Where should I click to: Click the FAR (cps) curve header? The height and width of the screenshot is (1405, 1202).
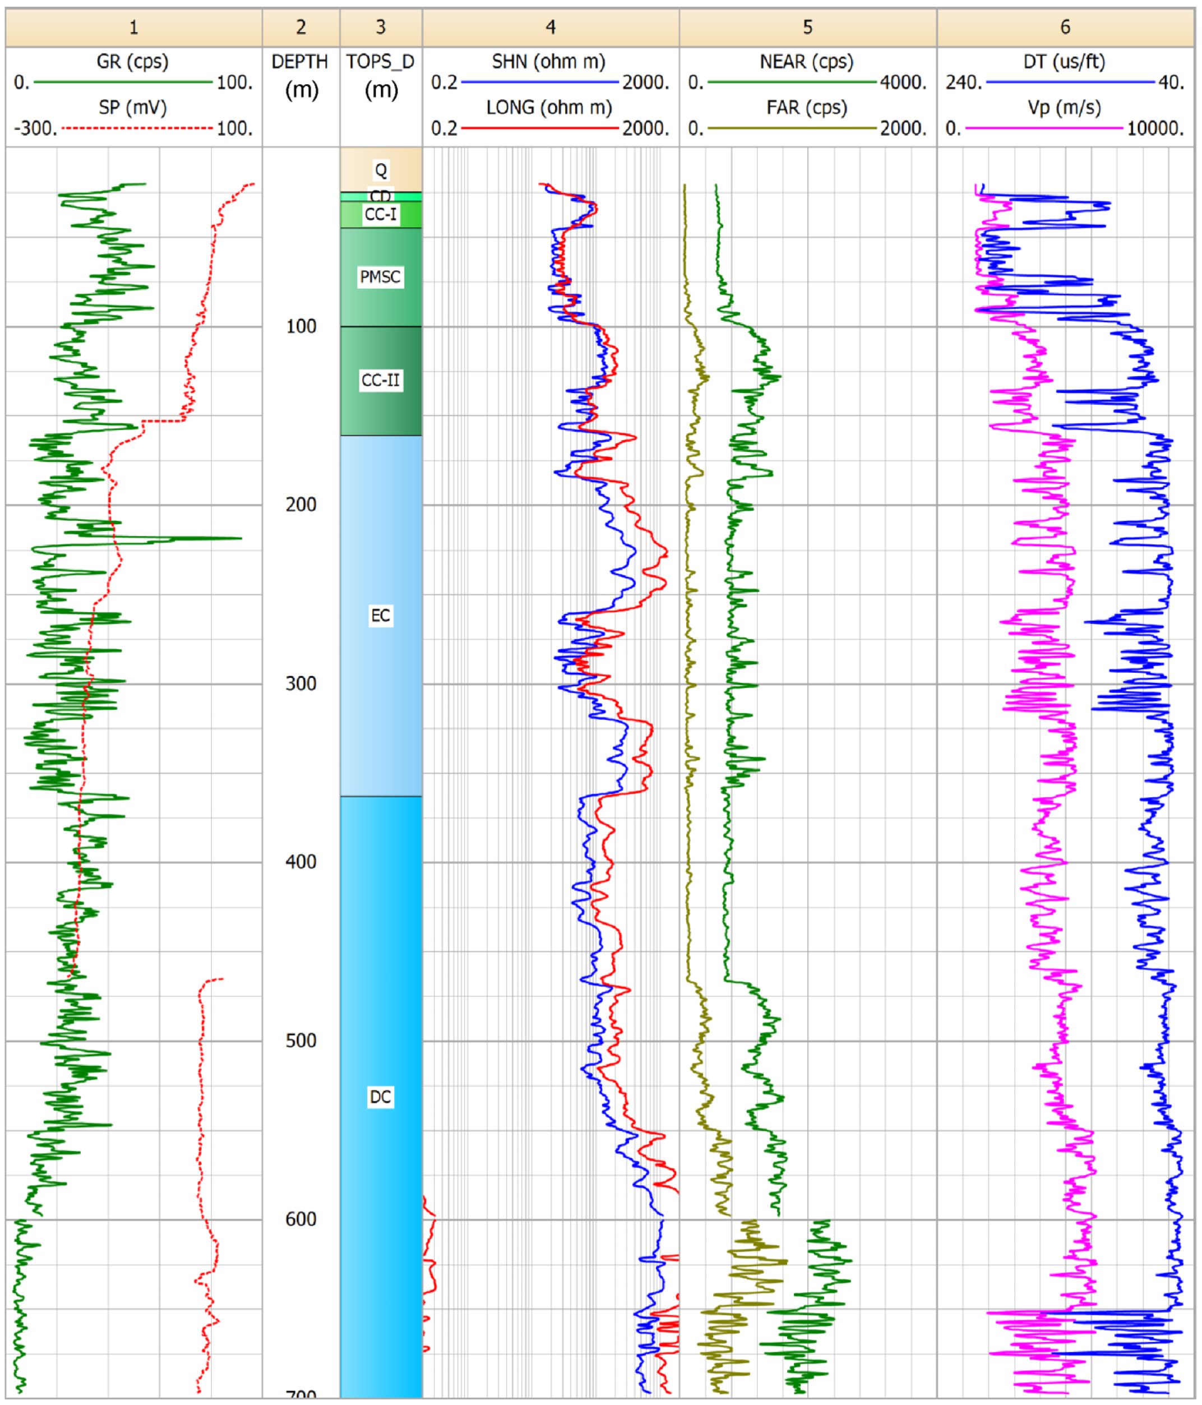(x=806, y=107)
